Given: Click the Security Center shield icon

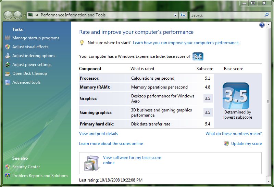Looking at the screenshot, I should click(x=7, y=167).
